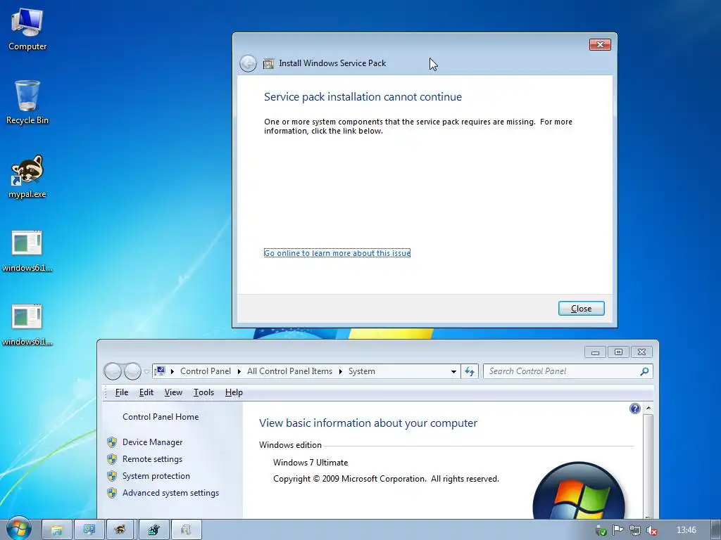
Task: Expand the arrow before Control Panel breadcrumb
Action: coord(173,371)
